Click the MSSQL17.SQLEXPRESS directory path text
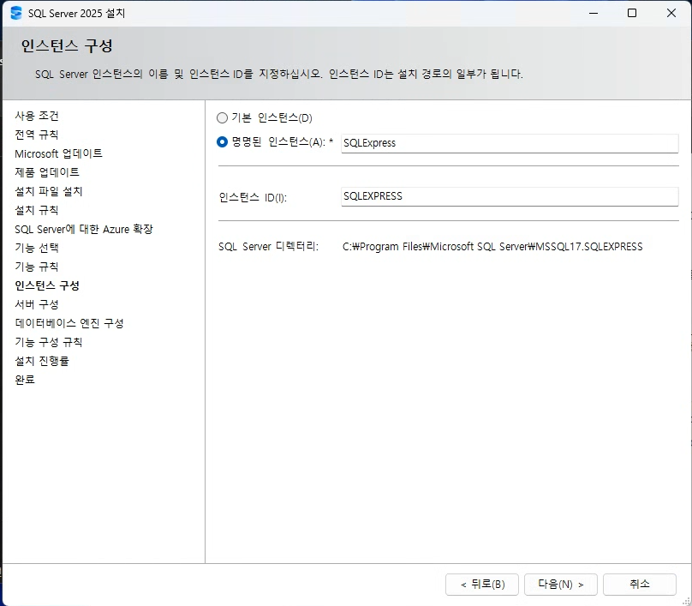692x606 pixels. (x=492, y=247)
